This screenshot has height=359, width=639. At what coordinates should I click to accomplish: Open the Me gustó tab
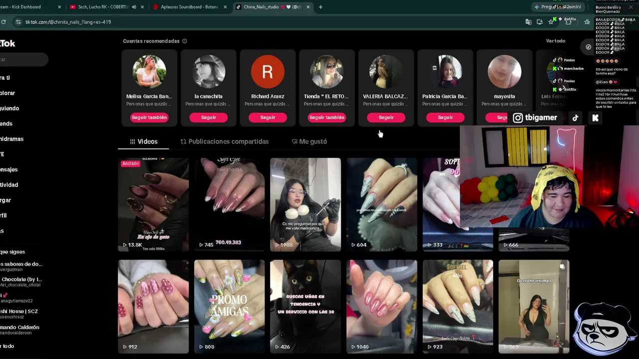pyautogui.click(x=309, y=142)
